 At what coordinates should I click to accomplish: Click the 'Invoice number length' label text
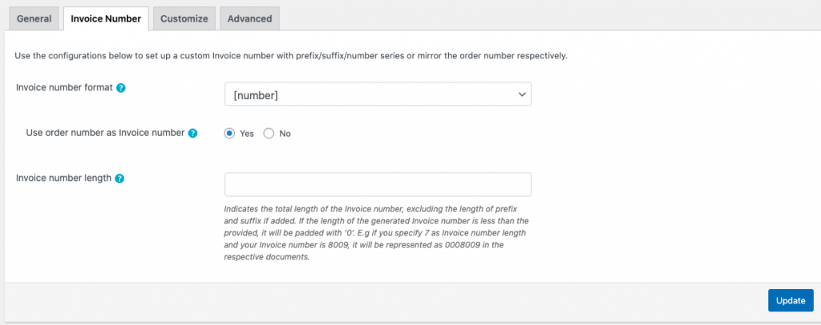click(63, 179)
